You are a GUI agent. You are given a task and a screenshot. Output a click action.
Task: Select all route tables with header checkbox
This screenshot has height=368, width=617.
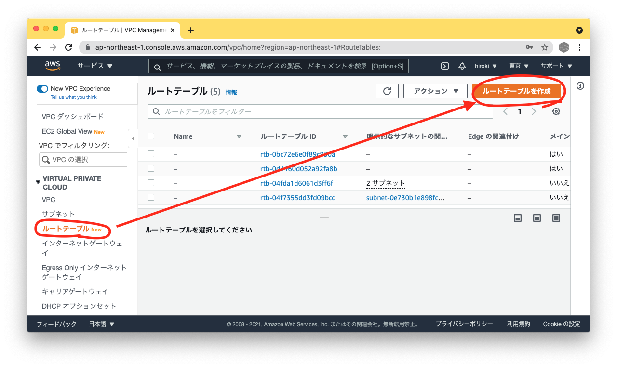coord(151,136)
